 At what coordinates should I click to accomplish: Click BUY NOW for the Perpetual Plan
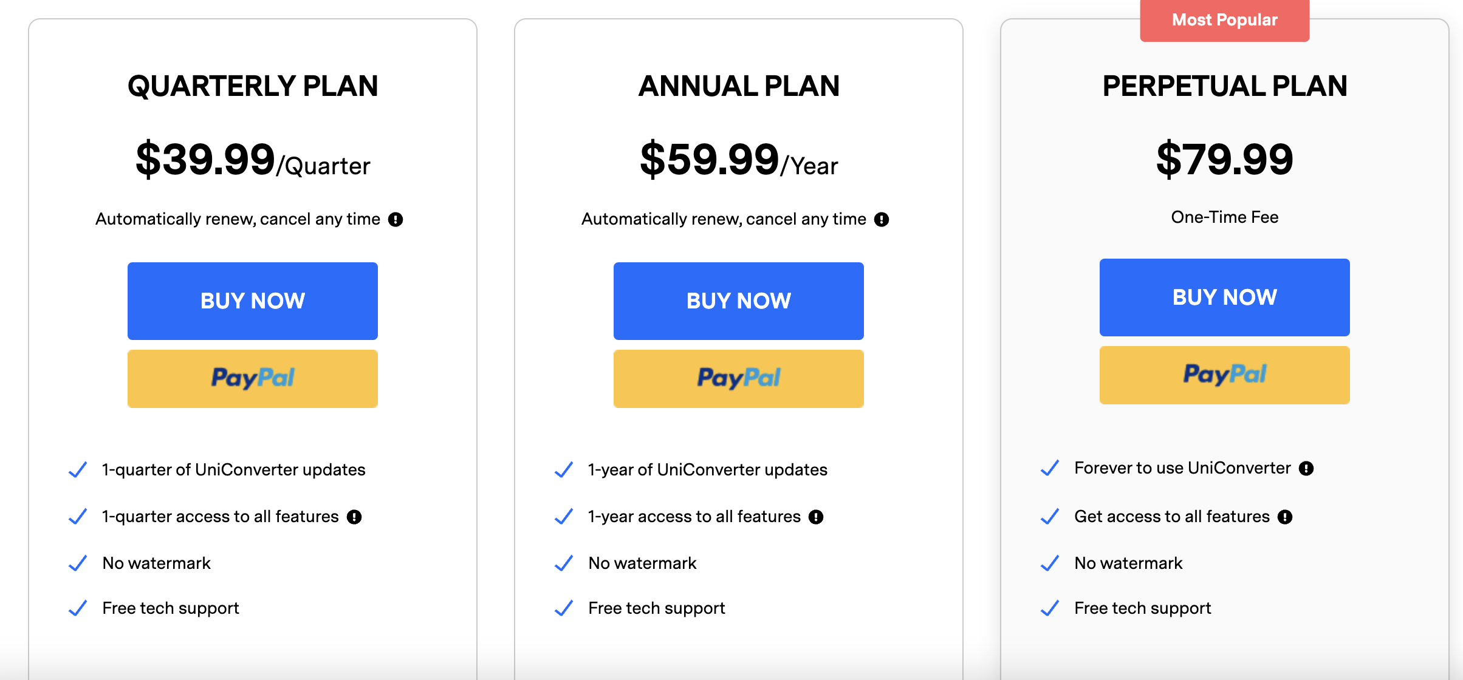point(1225,297)
